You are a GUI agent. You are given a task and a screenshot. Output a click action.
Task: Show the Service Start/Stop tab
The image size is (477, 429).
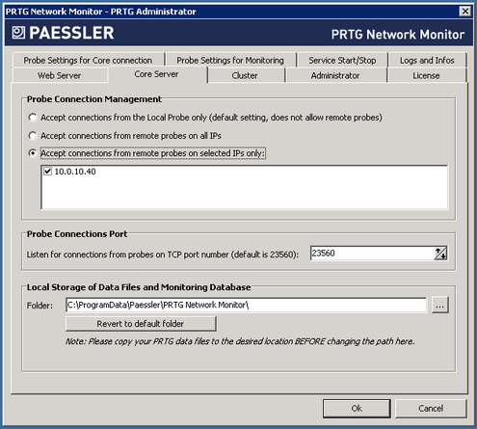342,60
